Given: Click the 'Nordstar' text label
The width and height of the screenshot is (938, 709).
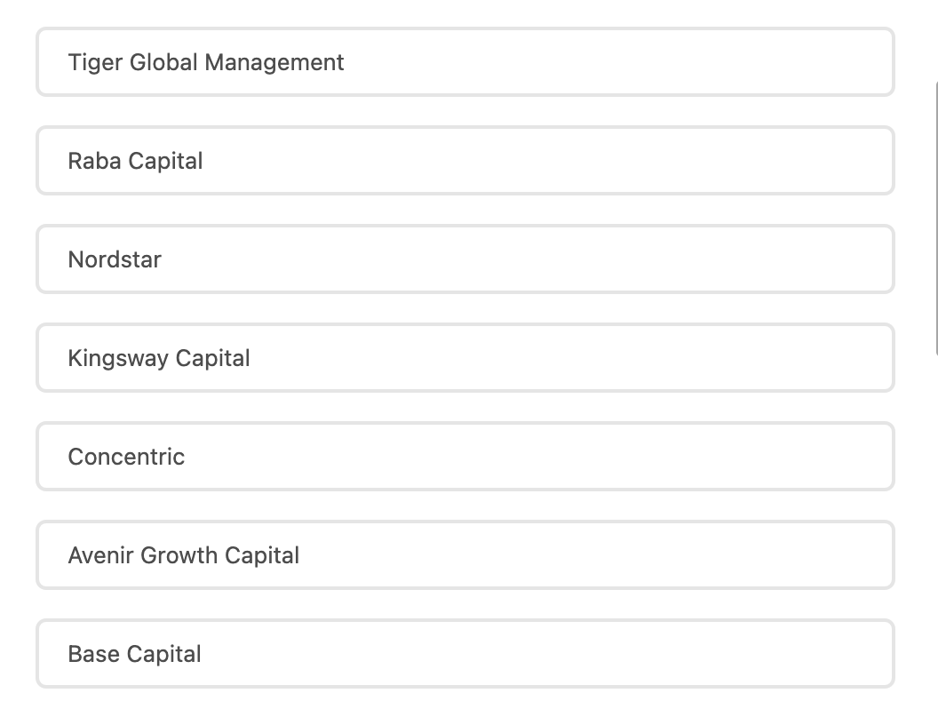Looking at the screenshot, I should click(115, 259).
